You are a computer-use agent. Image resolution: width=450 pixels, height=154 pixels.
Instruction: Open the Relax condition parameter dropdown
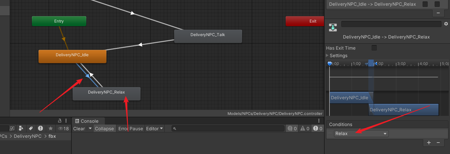pyautogui.click(x=361, y=134)
